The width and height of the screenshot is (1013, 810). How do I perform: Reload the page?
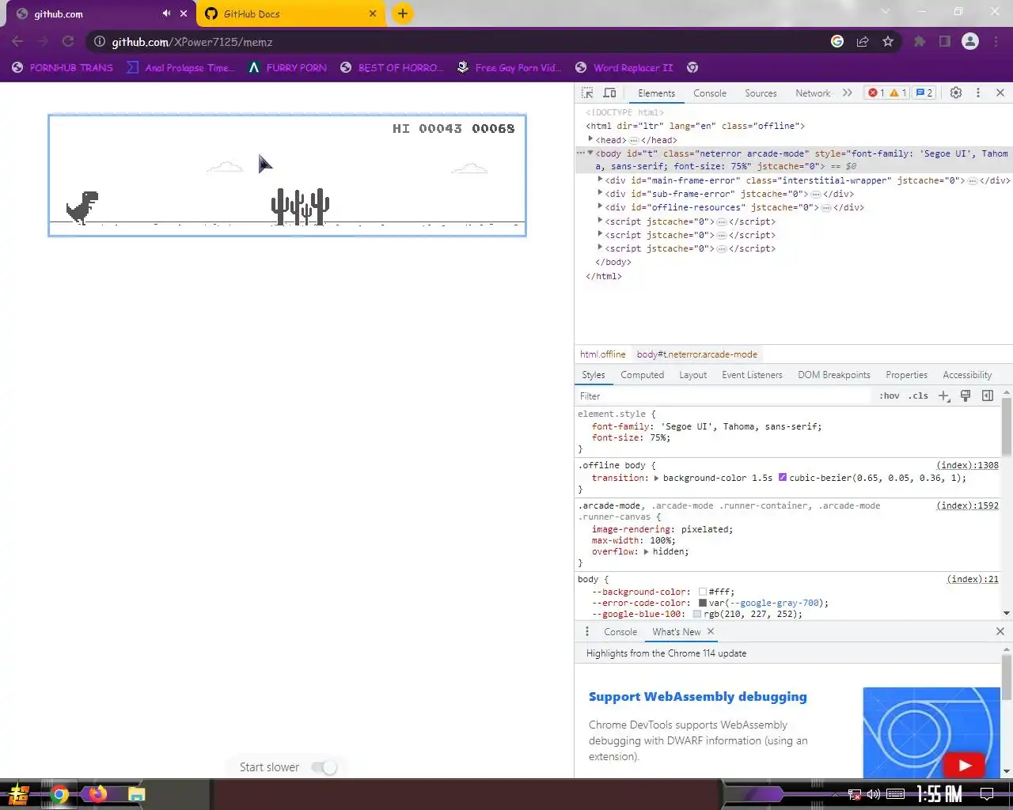(68, 42)
